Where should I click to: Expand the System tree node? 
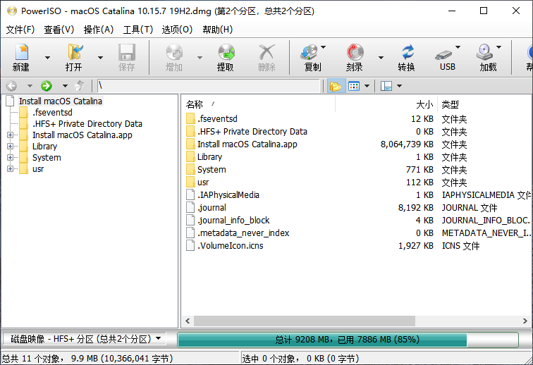[10, 157]
